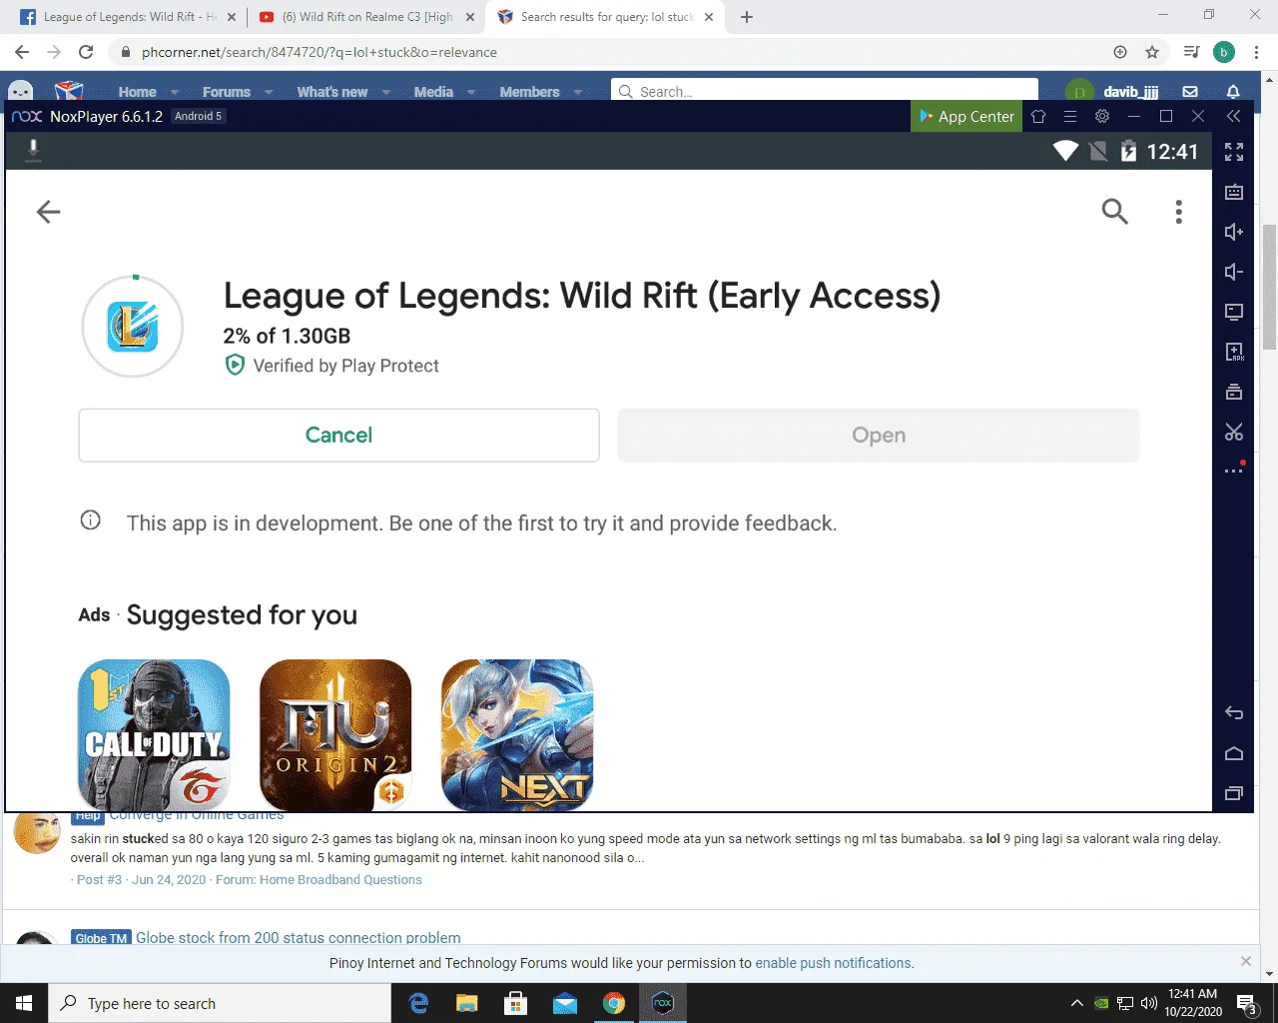
Task: Expand the Forums menu dropdown arrow
Action: pos(269,92)
